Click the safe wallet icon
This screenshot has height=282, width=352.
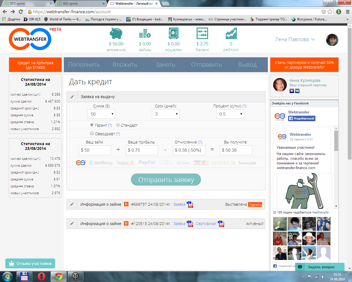point(174,34)
